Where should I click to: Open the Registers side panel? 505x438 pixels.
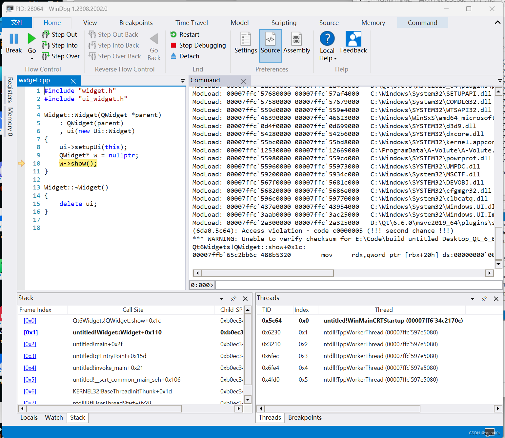pos(10,90)
